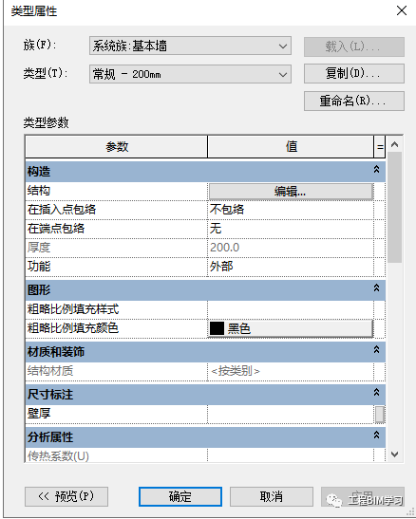The image size is (416, 519).
Task: Click the 200.0 thickness value
Action: point(224,248)
